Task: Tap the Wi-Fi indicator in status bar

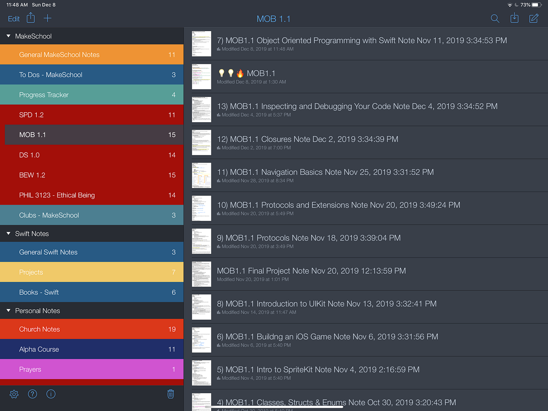Action: 510,5
